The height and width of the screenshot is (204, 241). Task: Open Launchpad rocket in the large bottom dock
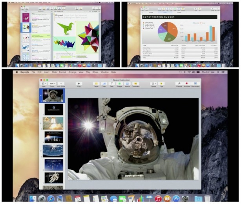coord(42,199)
